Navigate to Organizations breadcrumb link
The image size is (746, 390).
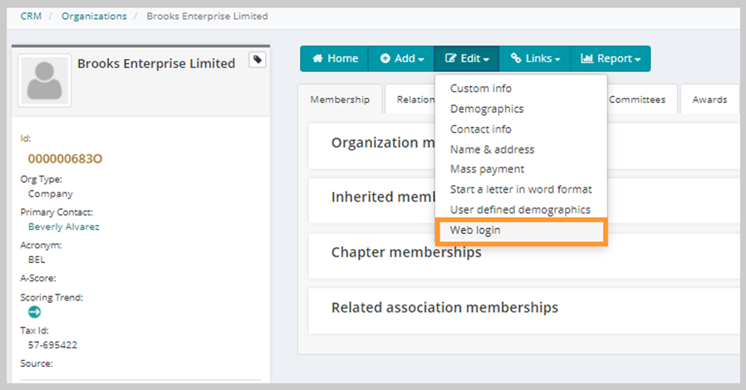coord(94,16)
